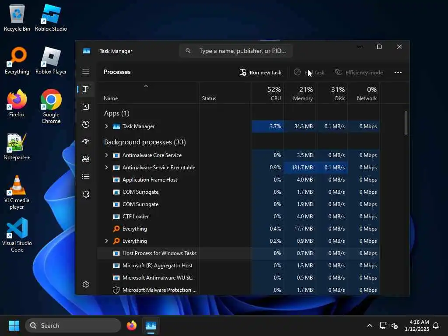448x336 pixels.
Task: Focus the Task Manager search field
Action: (236, 51)
